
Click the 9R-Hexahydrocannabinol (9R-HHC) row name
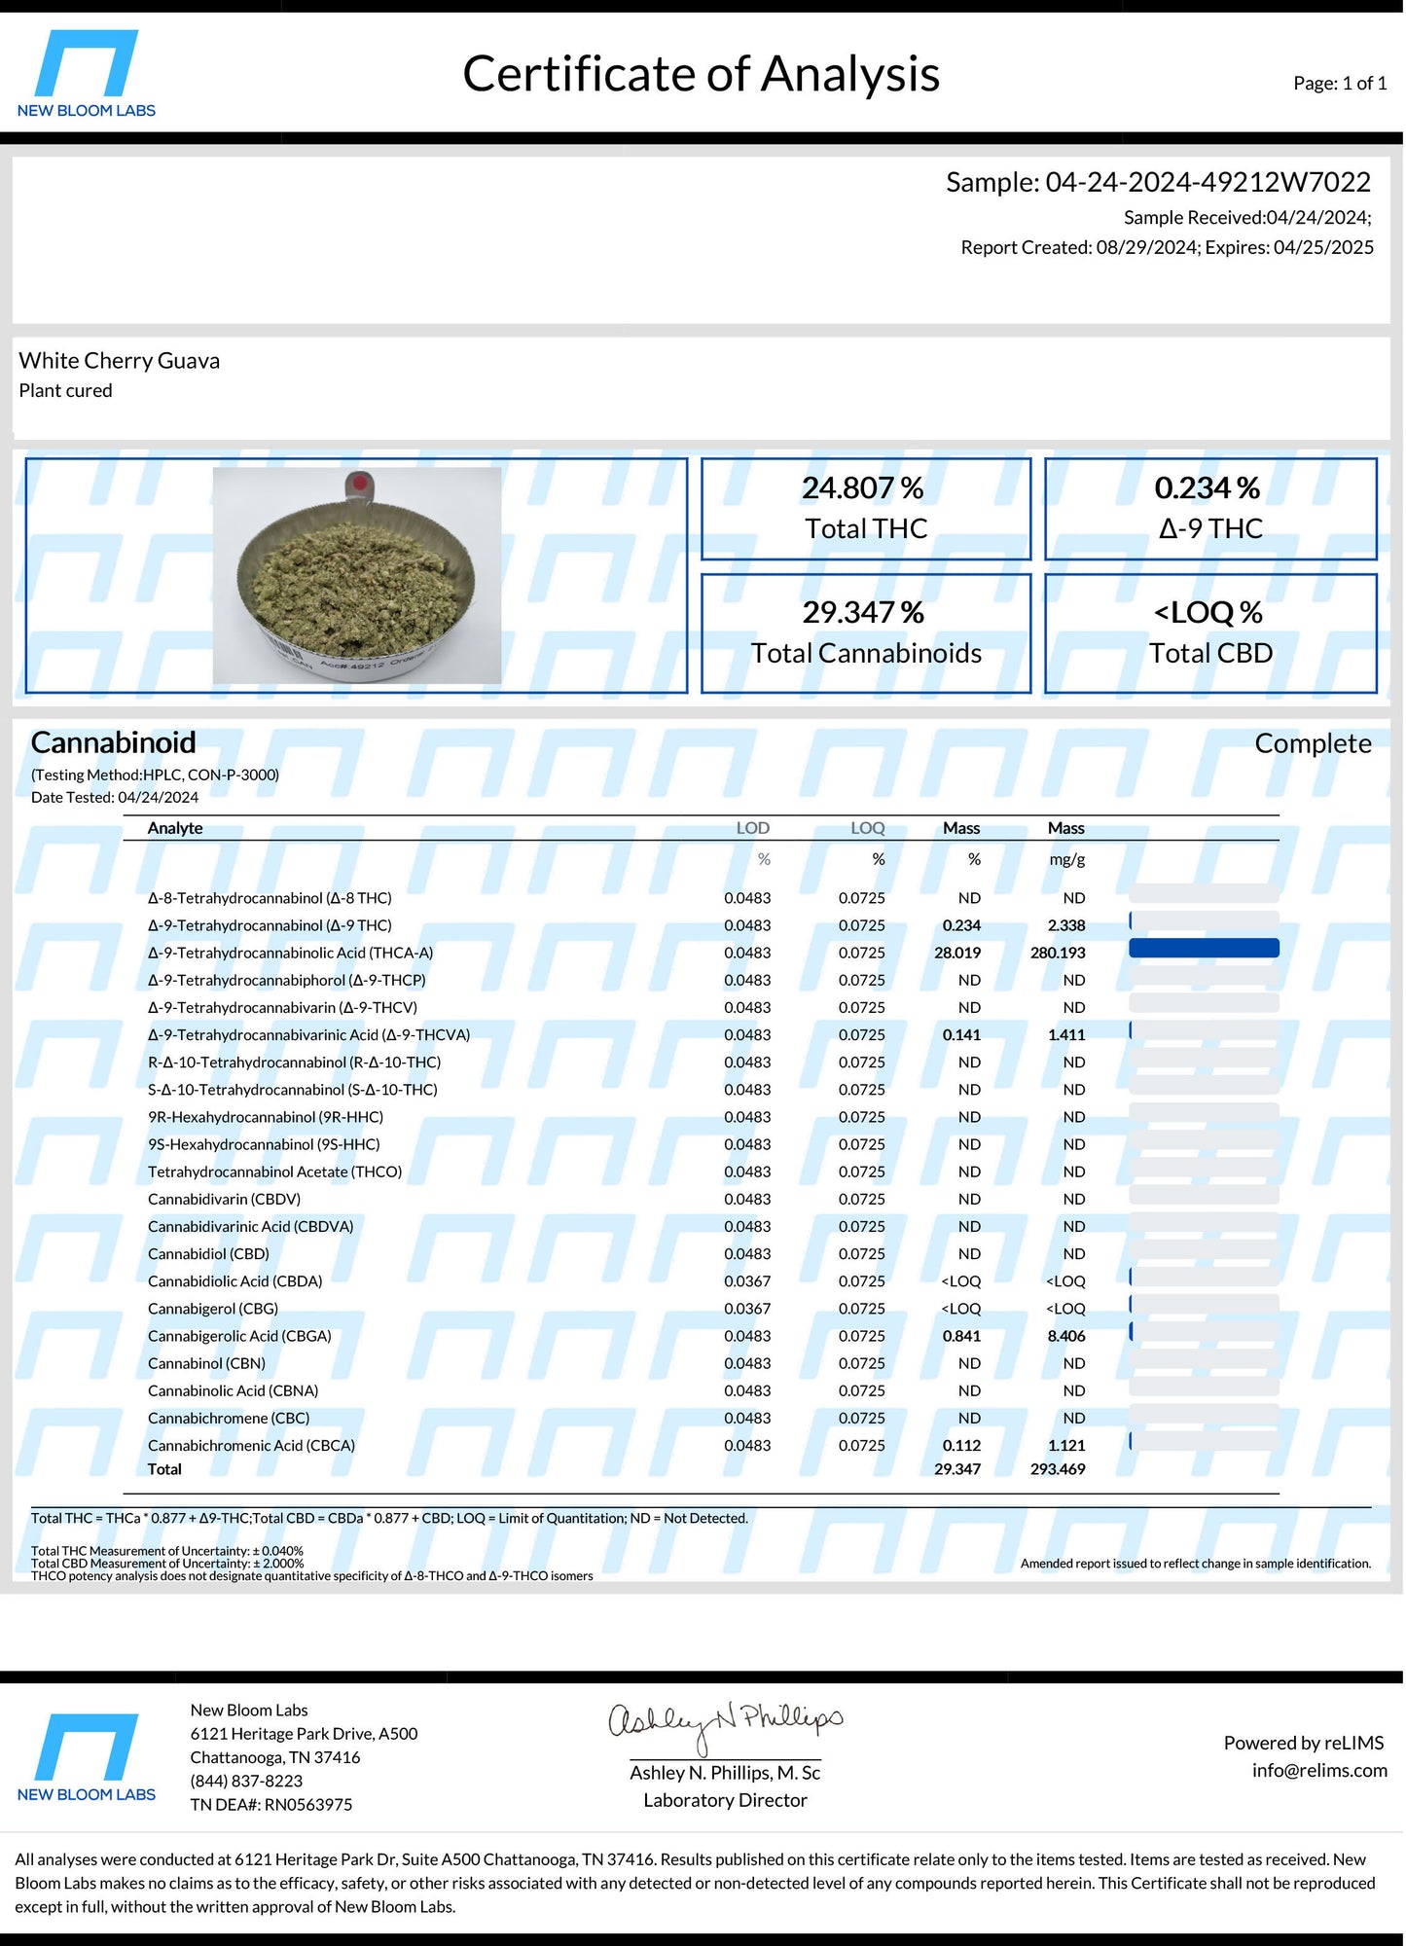(266, 1117)
